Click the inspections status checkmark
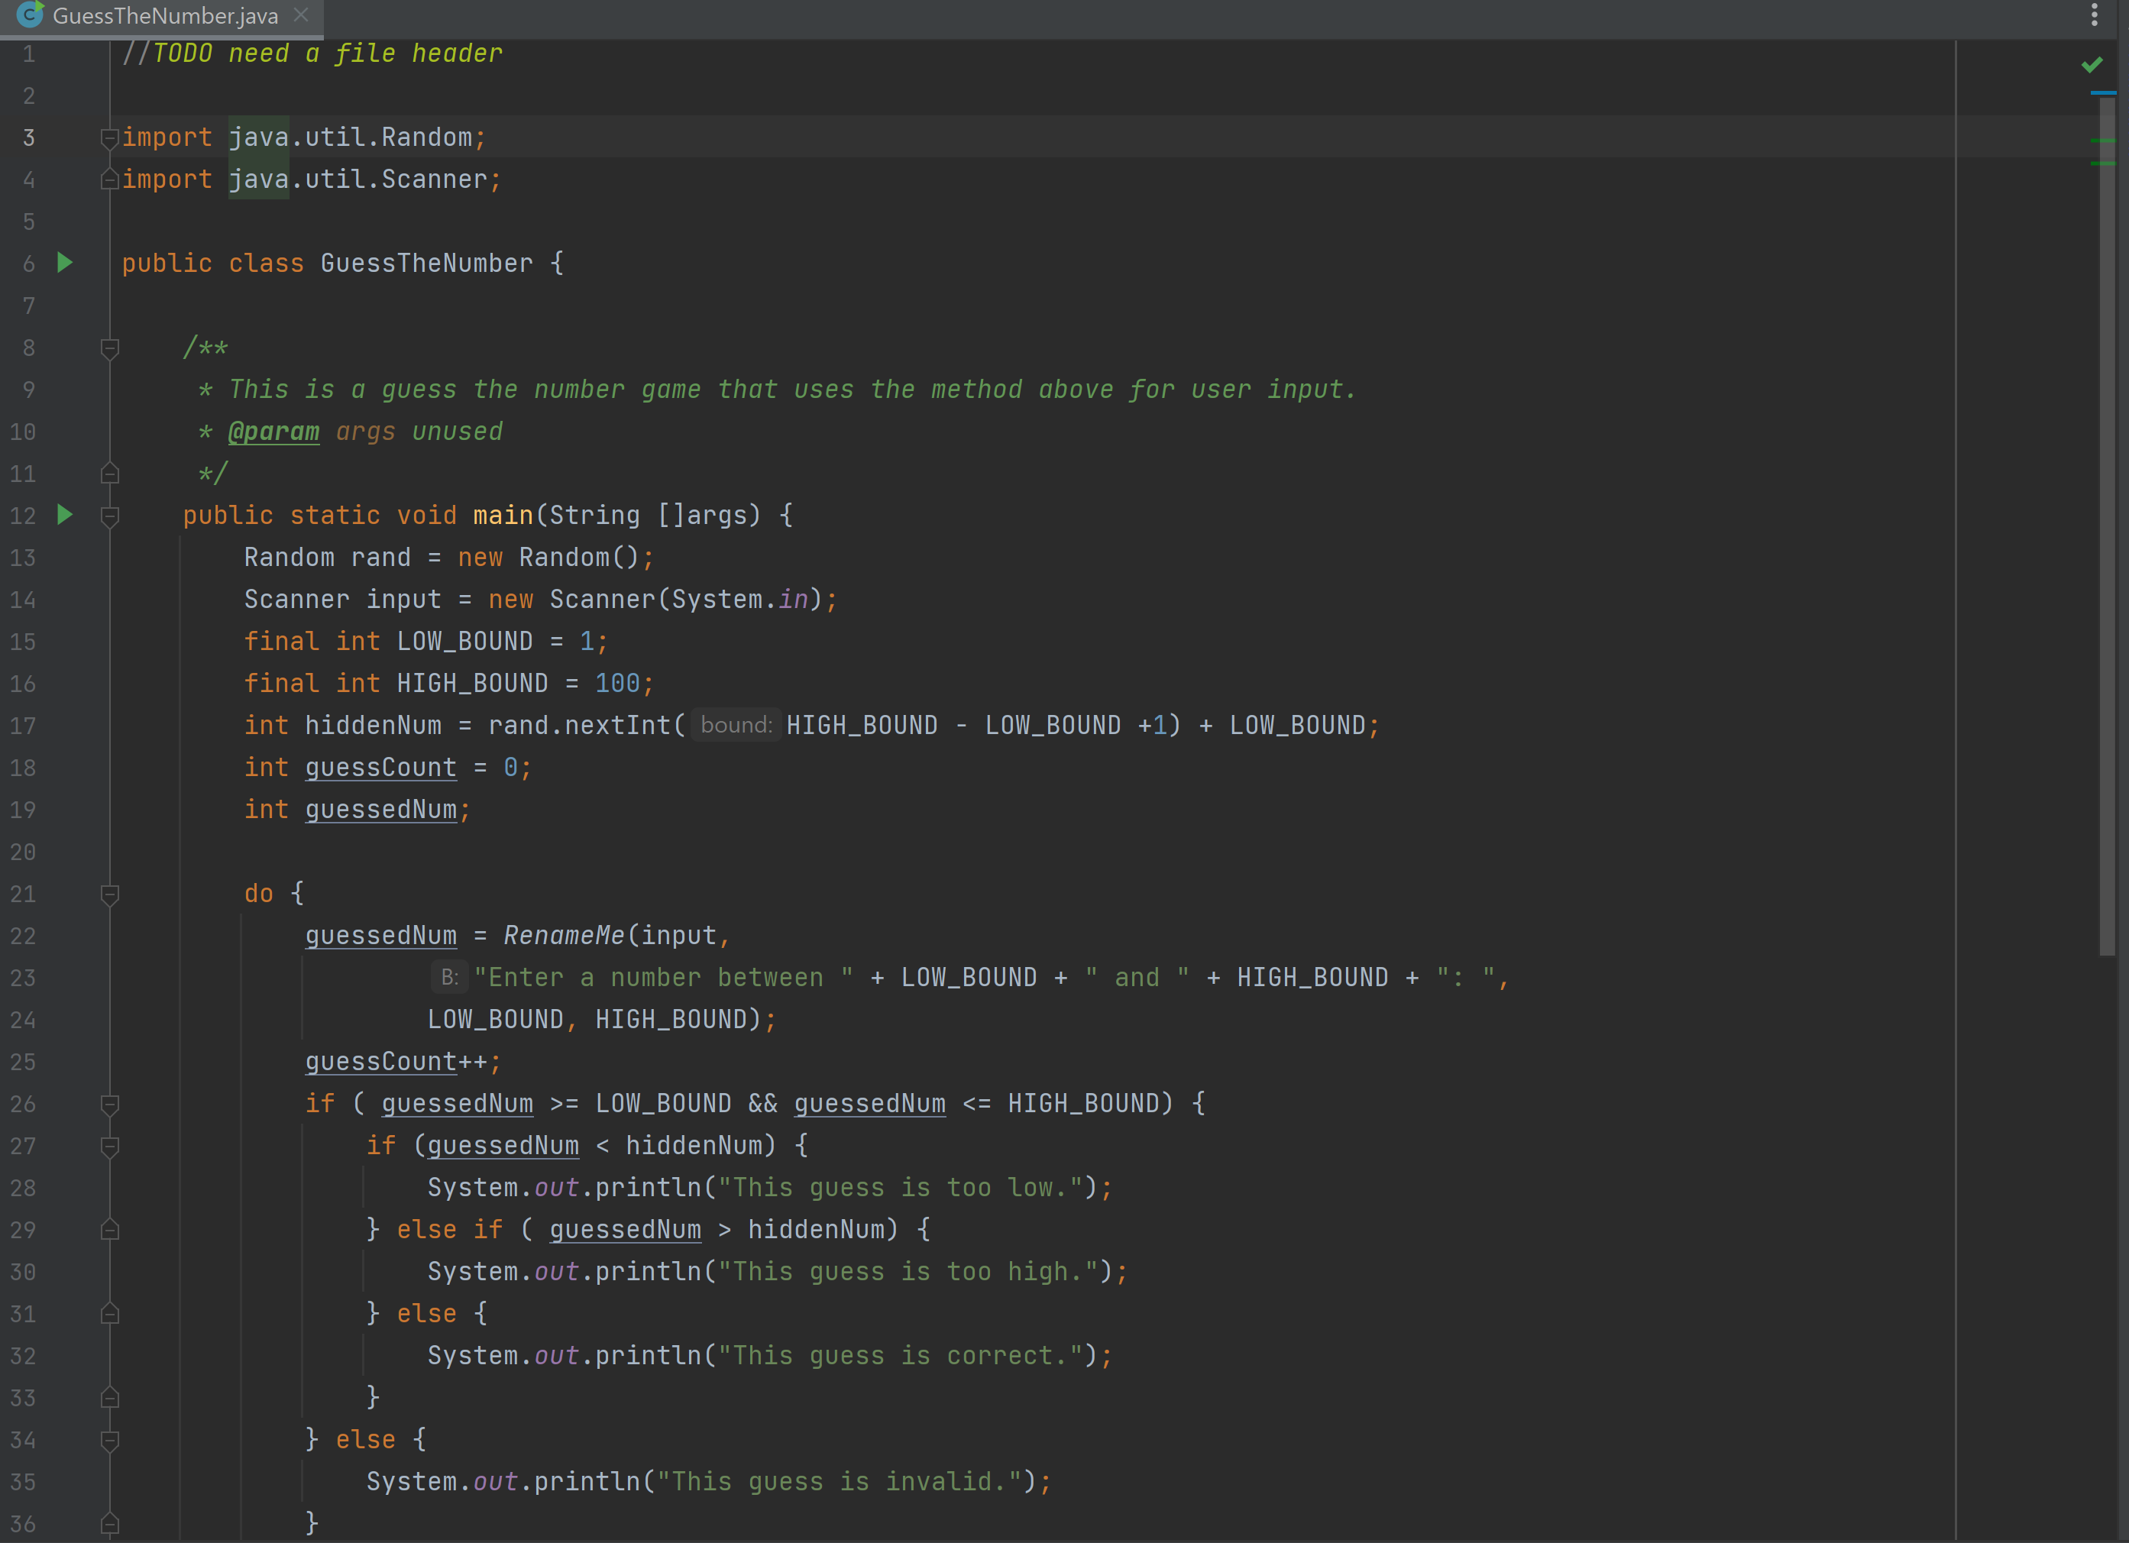Viewport: 2129px width, 1543px height. pos(2093,65)
